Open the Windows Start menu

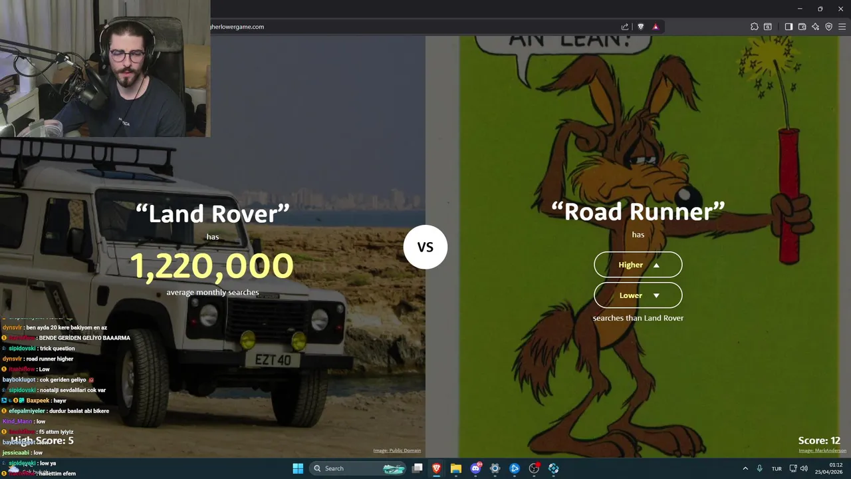point(298,468)
